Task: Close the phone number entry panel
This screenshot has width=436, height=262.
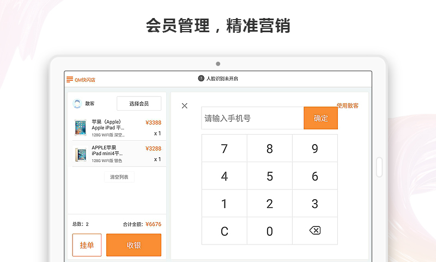Action: (185, 106)
